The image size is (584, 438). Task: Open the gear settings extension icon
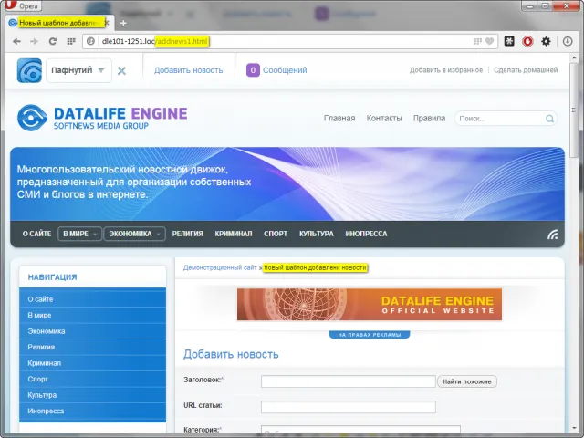click(546, 41)
